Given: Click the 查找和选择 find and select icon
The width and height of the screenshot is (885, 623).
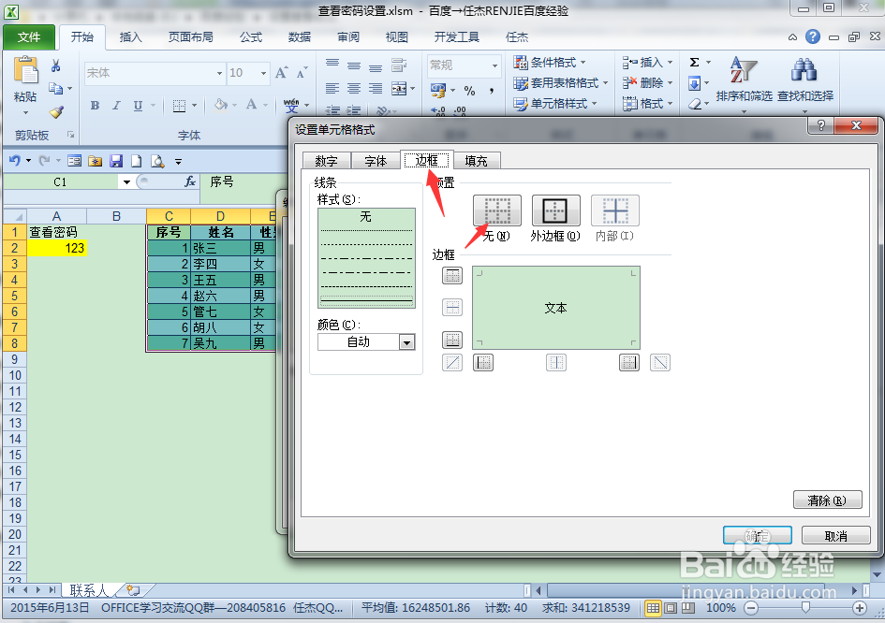Looking at the screenshot, I should pyautogui.click(x=803, y=80).
